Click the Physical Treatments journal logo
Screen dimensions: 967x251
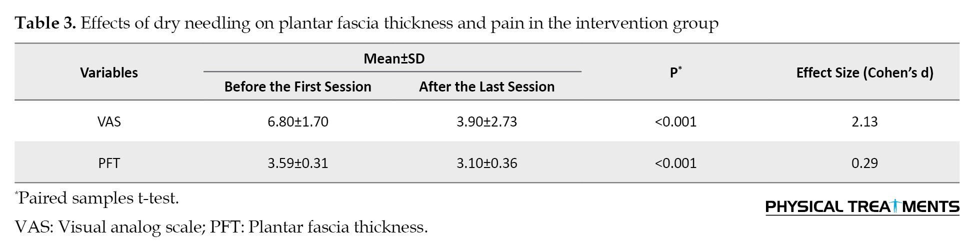point(862,207)
